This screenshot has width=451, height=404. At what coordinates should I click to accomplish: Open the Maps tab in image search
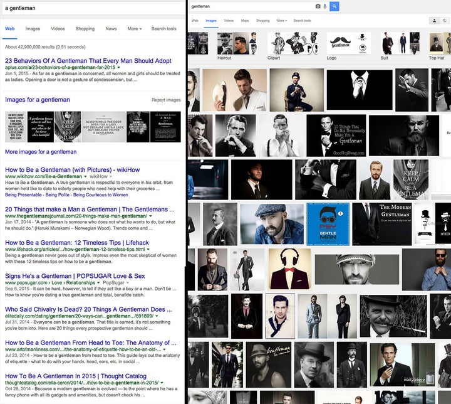[245, 21]
